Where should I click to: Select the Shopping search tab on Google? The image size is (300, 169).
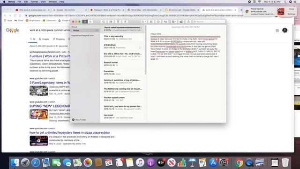[59, 39]
